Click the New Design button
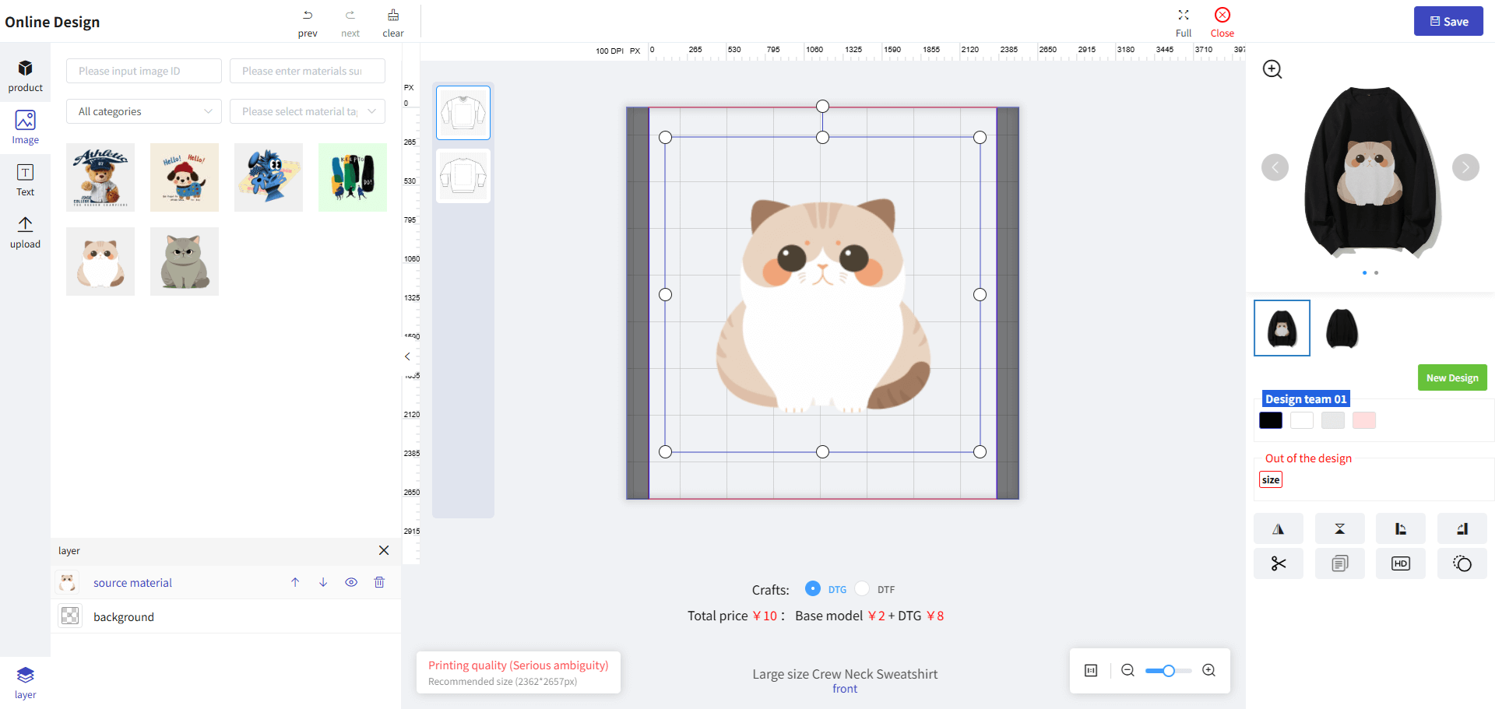The width and height of the screenshot is (1495, 709). tap(1451, 377)
